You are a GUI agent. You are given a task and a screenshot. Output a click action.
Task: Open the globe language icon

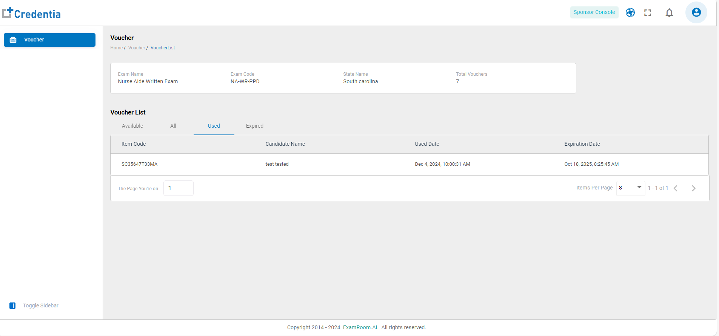click(630, 12)
